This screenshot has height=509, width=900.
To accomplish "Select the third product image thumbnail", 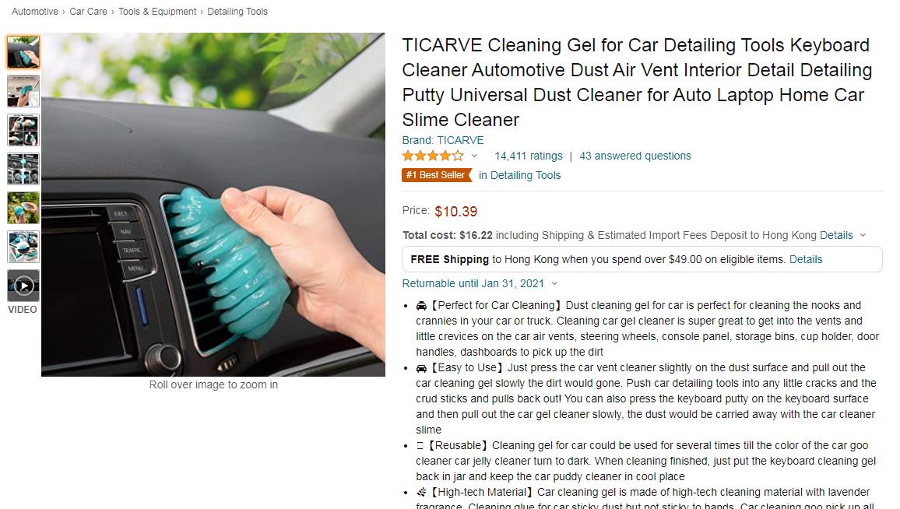I will 23,130.
